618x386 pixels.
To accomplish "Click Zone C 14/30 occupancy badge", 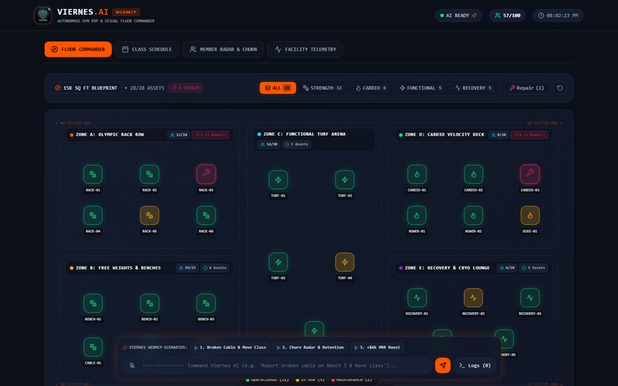I will pyautogui.click(x=269, y=145).
